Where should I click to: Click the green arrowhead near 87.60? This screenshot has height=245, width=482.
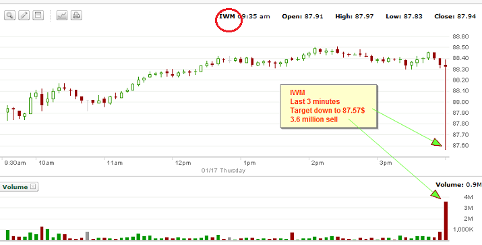pyautogui.click(x=437, y=142)
